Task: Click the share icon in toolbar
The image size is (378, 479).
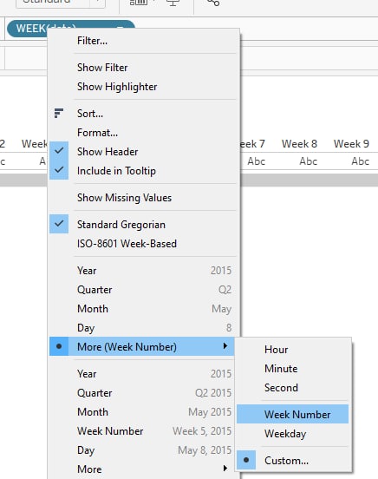Action: coord(212,3)
